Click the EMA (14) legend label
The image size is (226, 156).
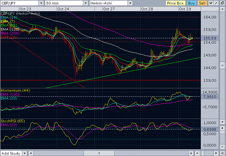[x=9, y=18]
